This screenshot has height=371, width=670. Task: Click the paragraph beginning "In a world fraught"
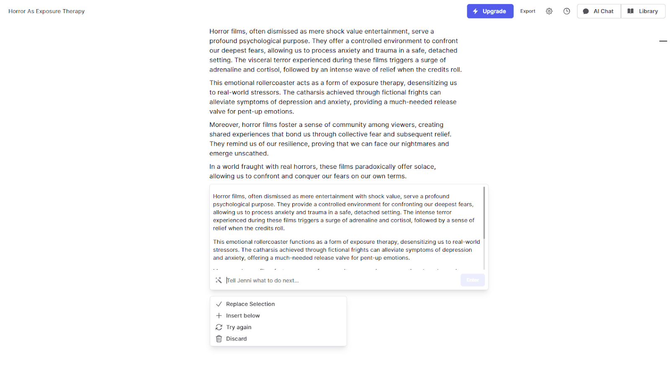322,171
